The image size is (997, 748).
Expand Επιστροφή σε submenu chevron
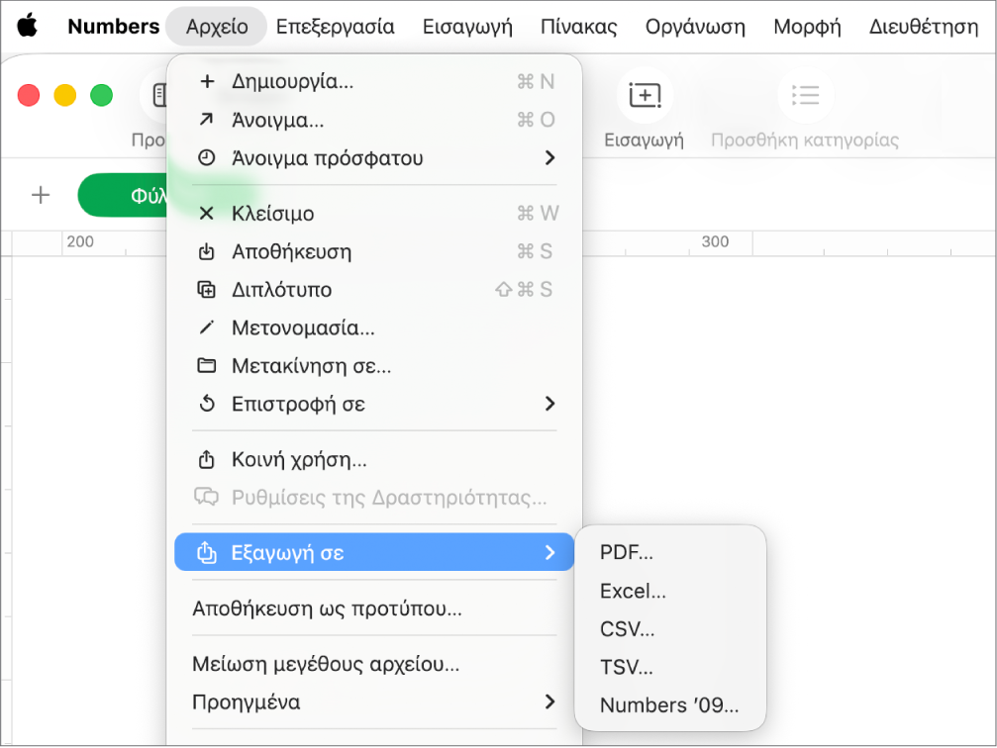550,404
